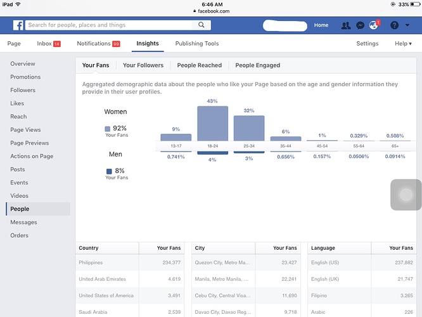This screenshot has height=317, width=422.
Task: Click the Men legend color square
Action: (x=109, y=171)
